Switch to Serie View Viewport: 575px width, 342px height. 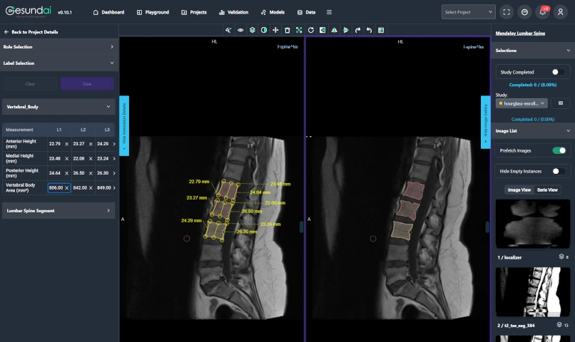click(547, 190)
